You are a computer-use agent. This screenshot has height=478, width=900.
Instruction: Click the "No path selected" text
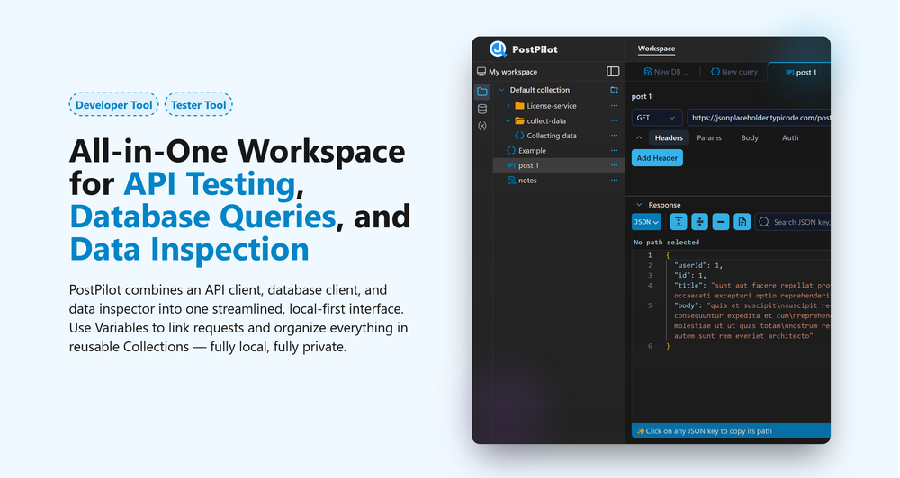[x=666, y=243]
